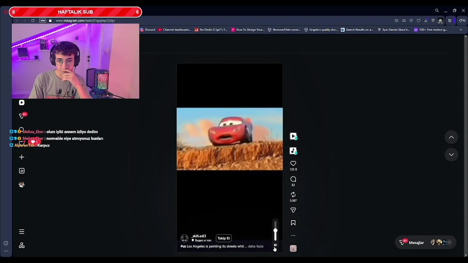Create a new post with plus icon
The width and height of the screenshot is (468, 263).
point(22,157)
